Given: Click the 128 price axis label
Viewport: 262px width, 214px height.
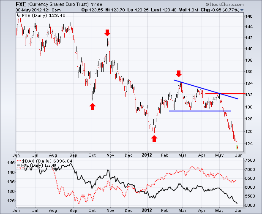Looking at the screenshot, I should tap(249, 119).
